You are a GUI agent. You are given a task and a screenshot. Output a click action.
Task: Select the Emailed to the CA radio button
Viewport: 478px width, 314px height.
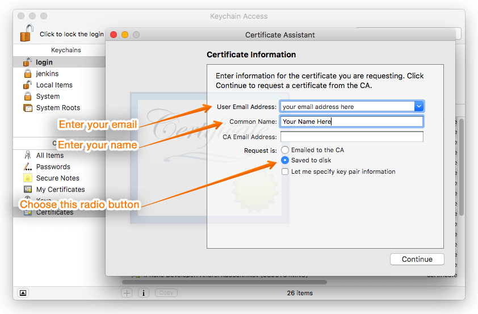(285, 150)
